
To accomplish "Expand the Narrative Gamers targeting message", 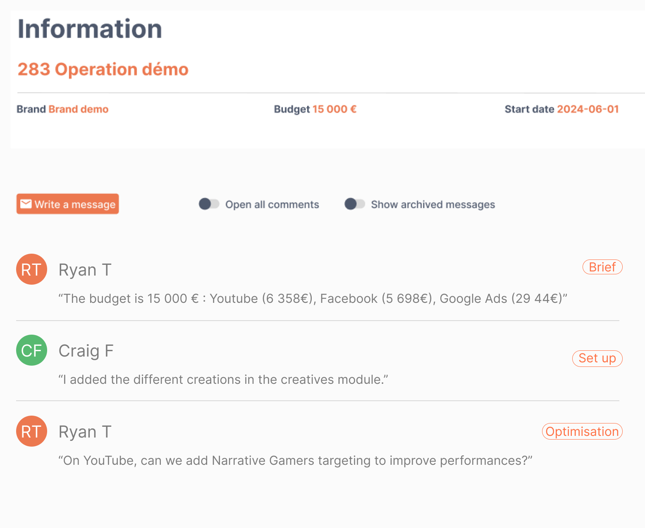I will click(295, 460).
